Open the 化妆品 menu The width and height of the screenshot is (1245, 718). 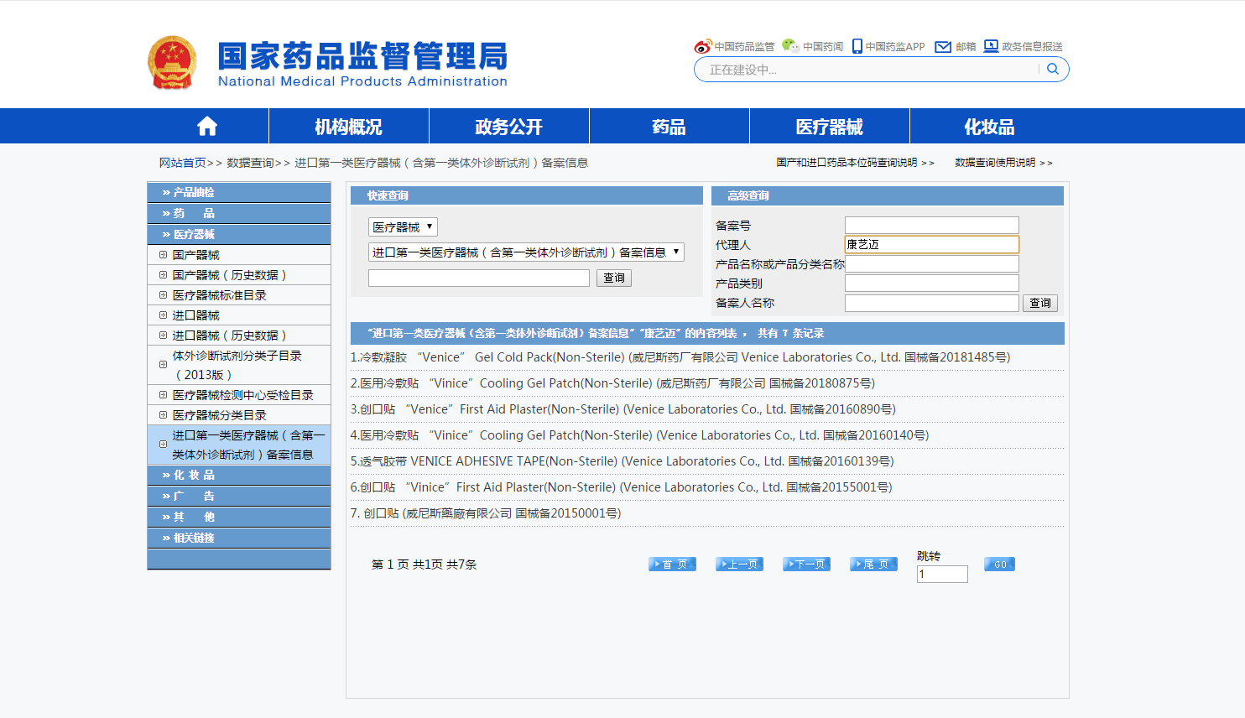(989, 127)
